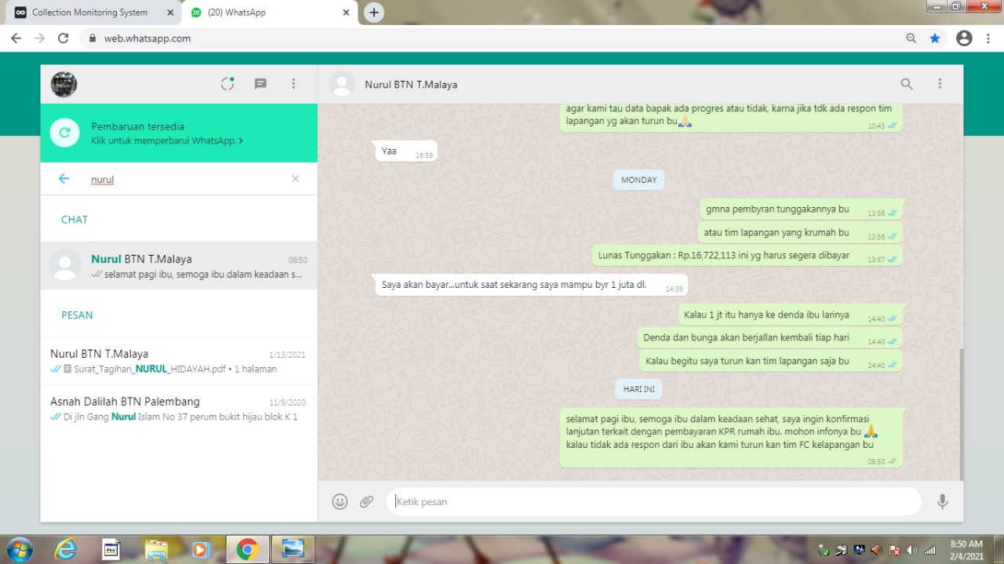Image resolution: width=1004 pixels, height=564 pixels.
Task: Start voice message with microphone icon
Action: 942,501
